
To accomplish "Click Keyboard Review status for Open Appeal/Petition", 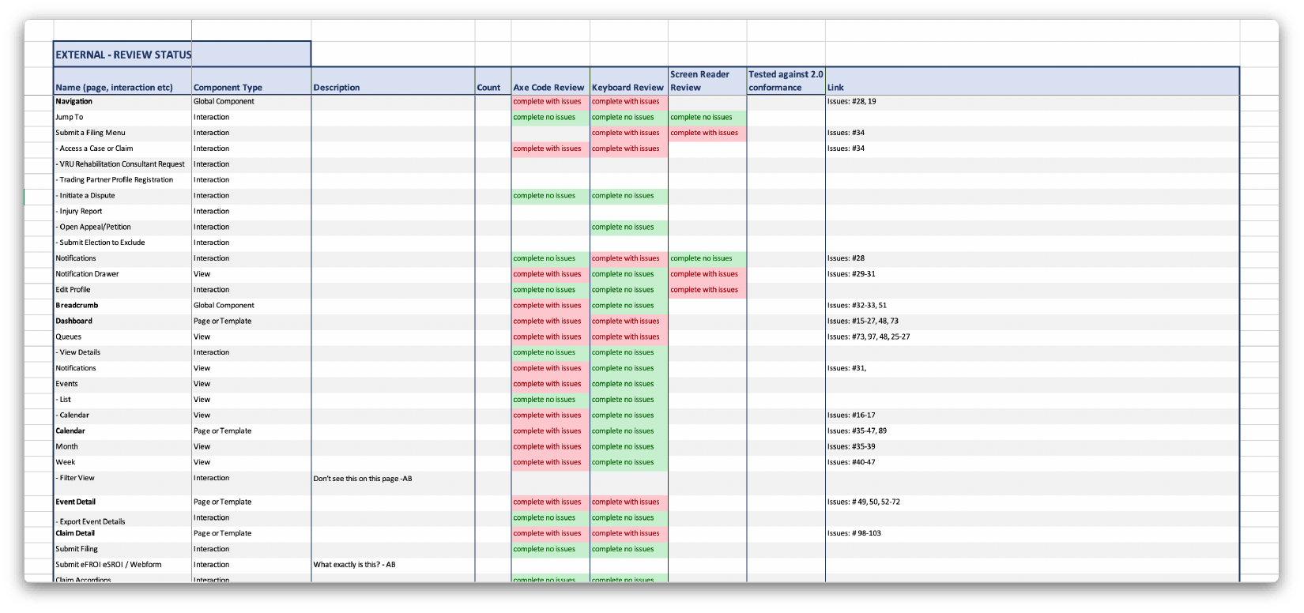I will point(628,228).
